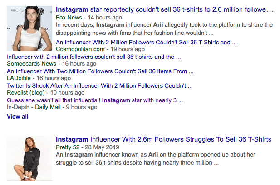
Task: Open the Revelist blog 'Twitter Is Shook' link
Action: (97, 85)
